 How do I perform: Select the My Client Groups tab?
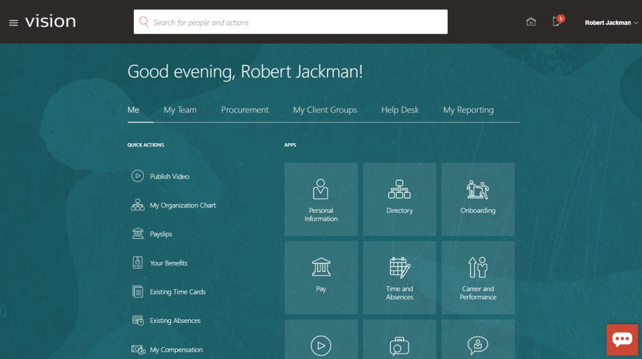[325, 110]
